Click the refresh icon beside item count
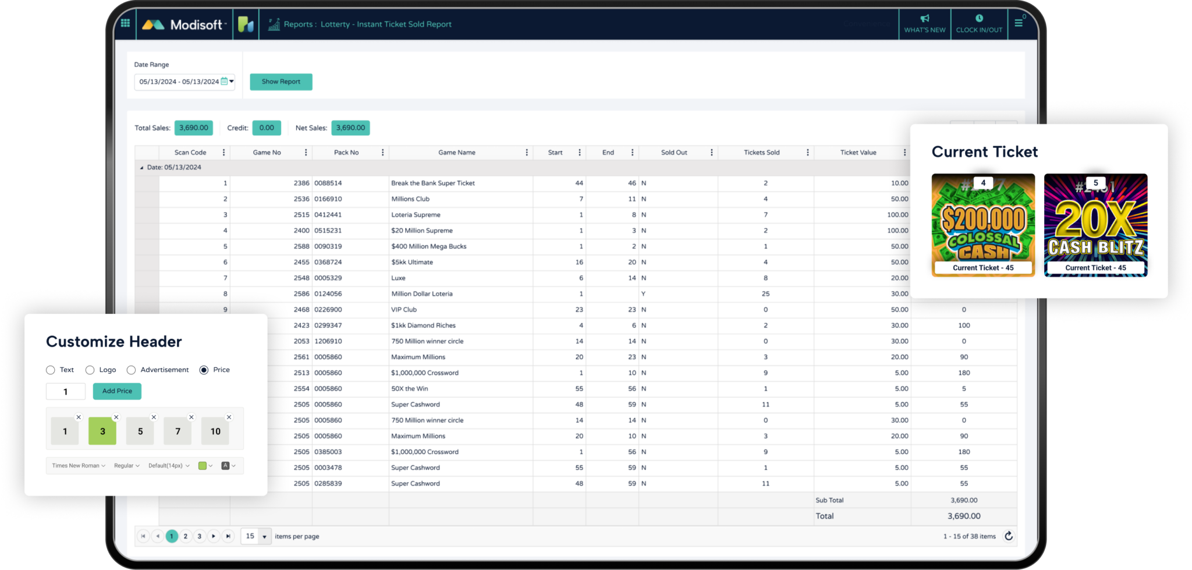 pyautogui.click(x=1009, y=536)
